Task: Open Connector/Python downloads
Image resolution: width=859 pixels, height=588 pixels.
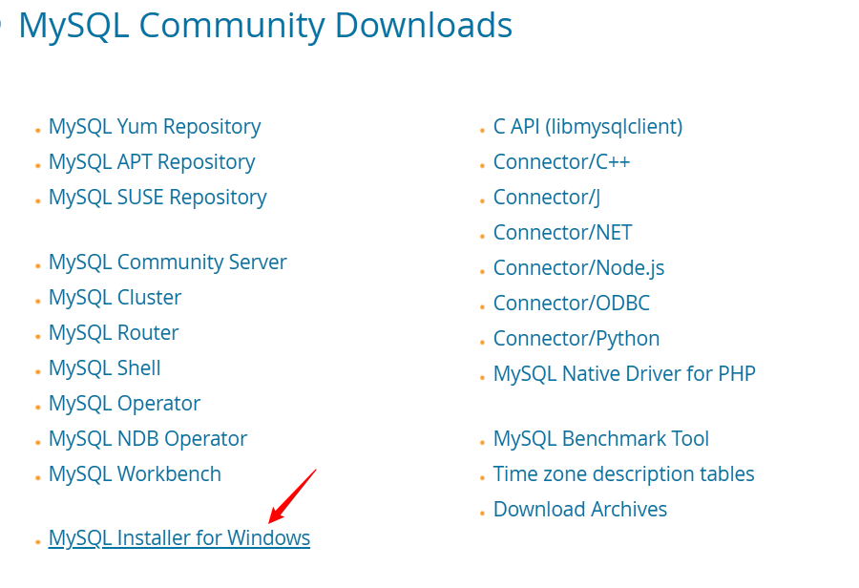Action: tap(576, 339)
